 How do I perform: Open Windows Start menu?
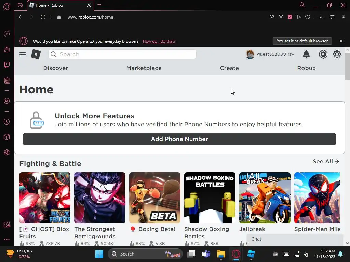99,254
